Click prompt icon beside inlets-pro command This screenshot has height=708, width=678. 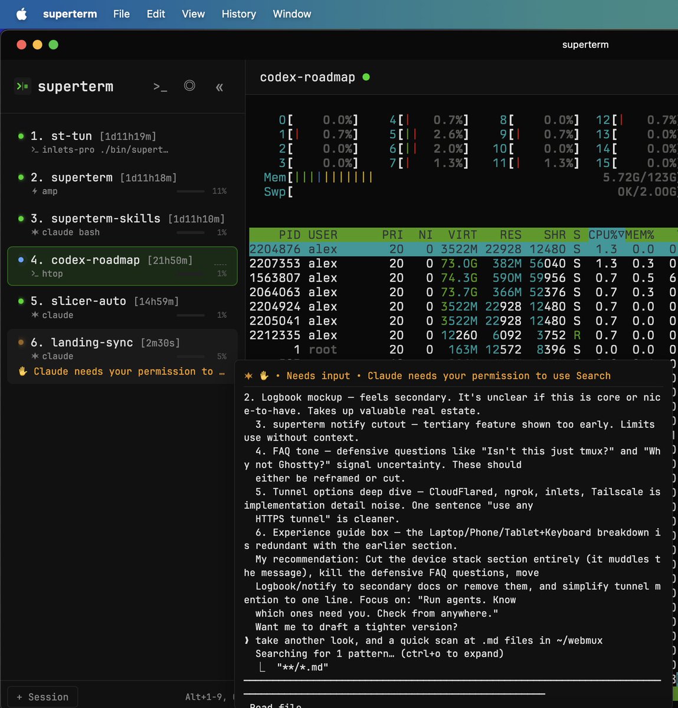click(35, 150)
